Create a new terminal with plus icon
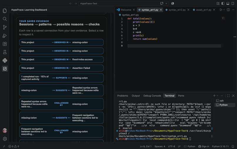 [214, 96]
